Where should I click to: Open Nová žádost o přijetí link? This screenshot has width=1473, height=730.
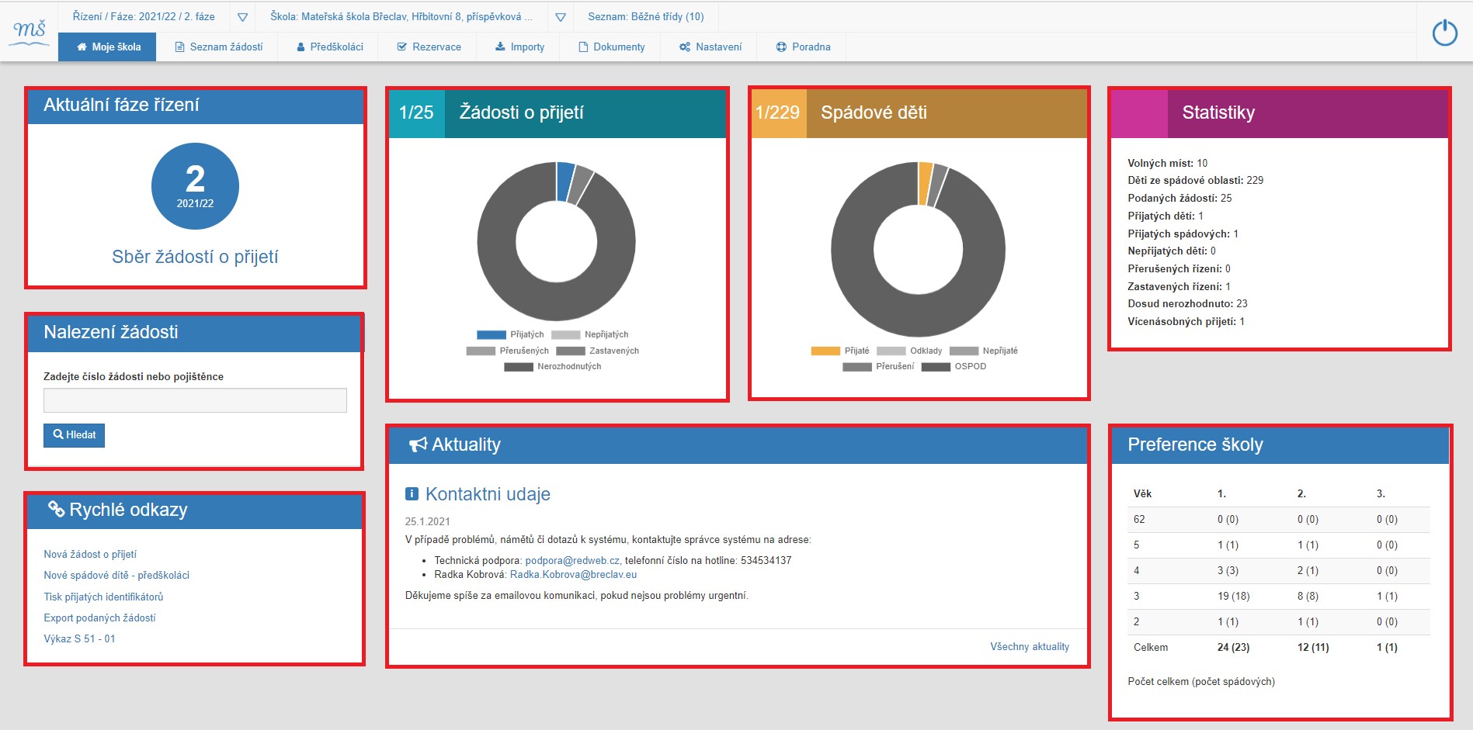(90, 554)
